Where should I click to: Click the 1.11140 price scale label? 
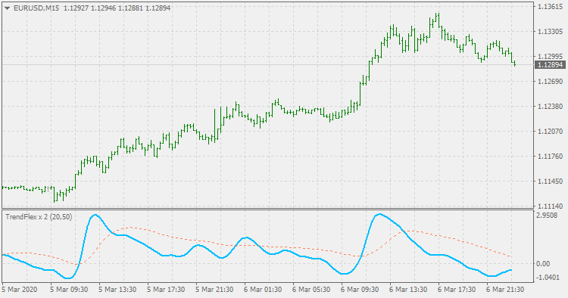(x=551, y=206)
